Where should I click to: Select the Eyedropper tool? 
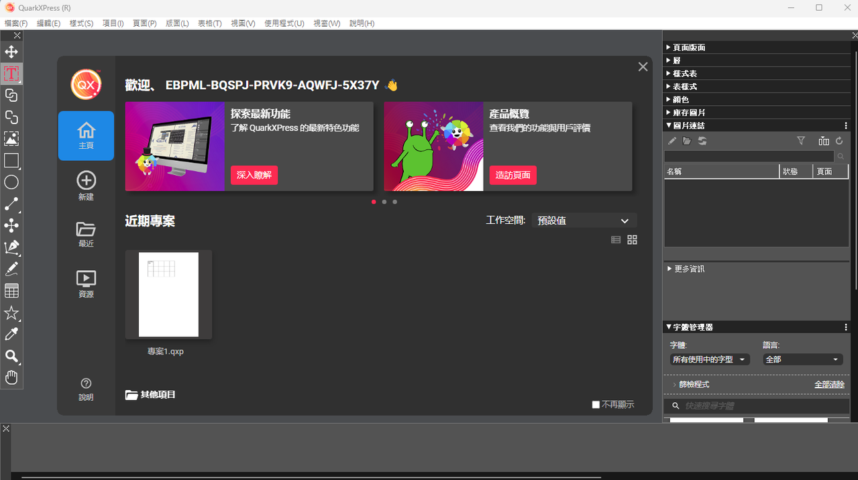coord(11,335)
